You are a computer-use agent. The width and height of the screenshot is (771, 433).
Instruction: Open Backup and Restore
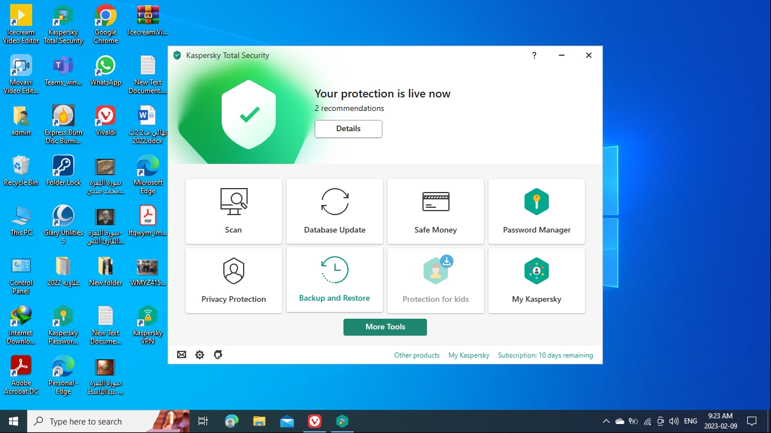(334, 279)
